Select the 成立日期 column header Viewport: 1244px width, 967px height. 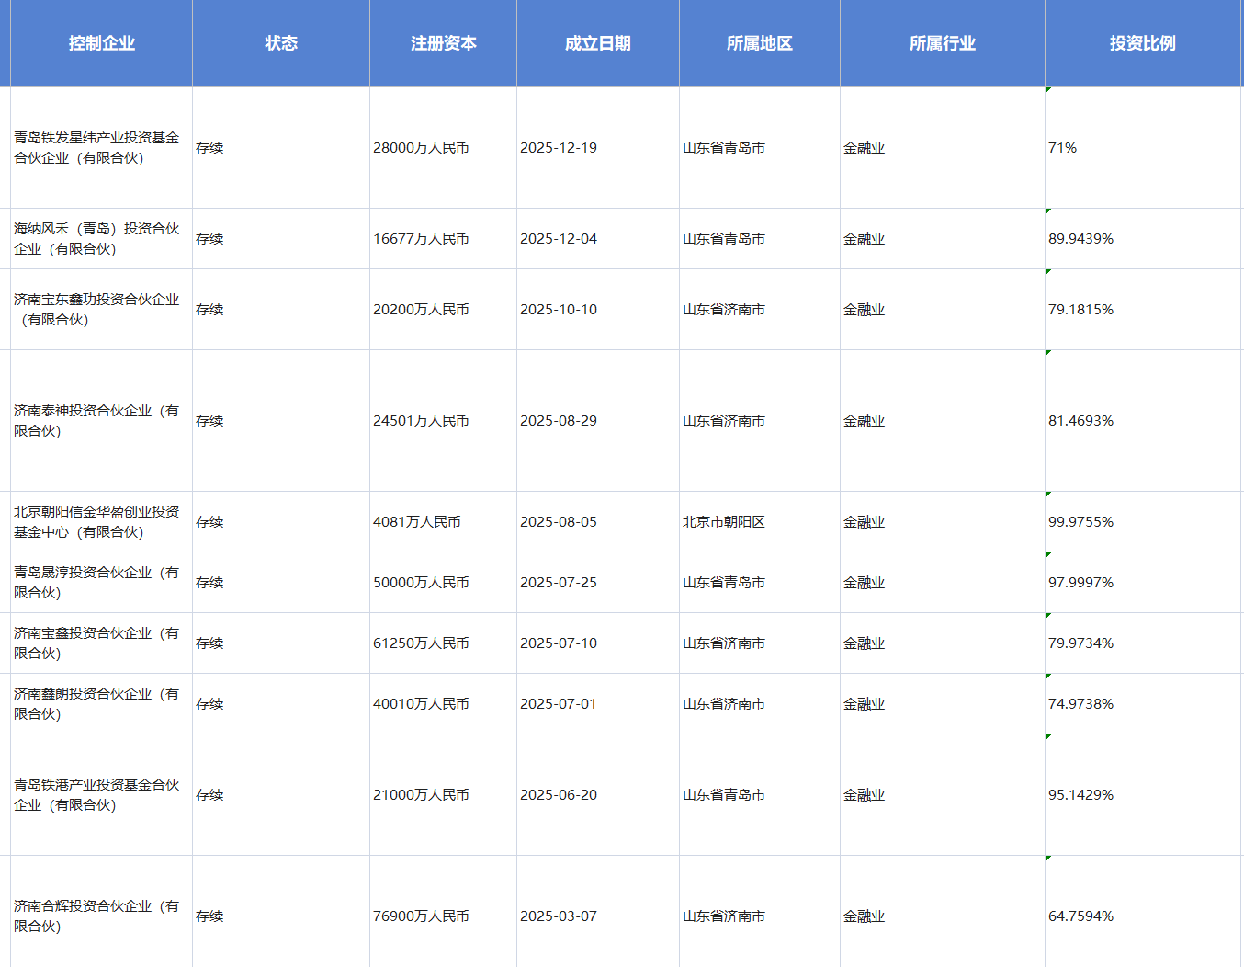[597, 43]
